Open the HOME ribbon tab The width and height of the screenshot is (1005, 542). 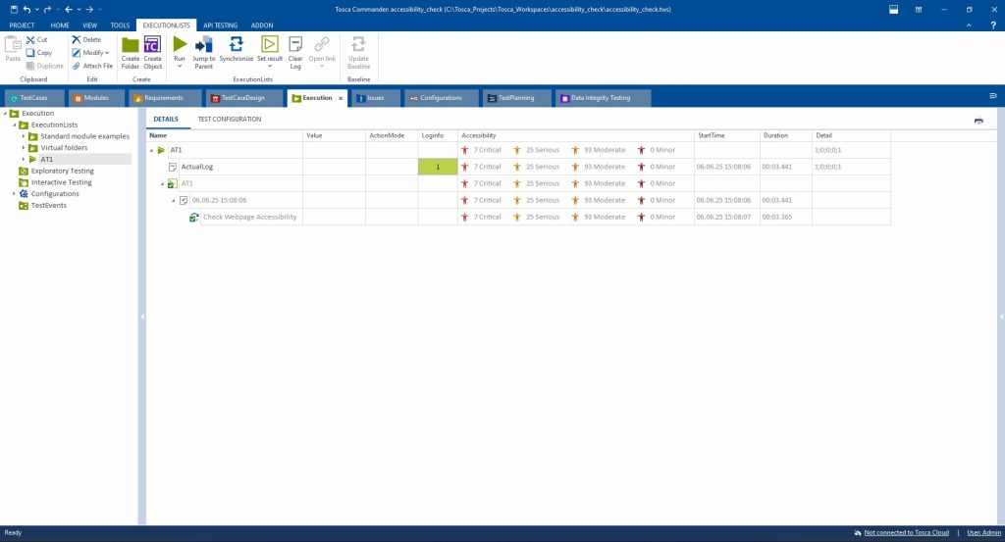(60, 25)
